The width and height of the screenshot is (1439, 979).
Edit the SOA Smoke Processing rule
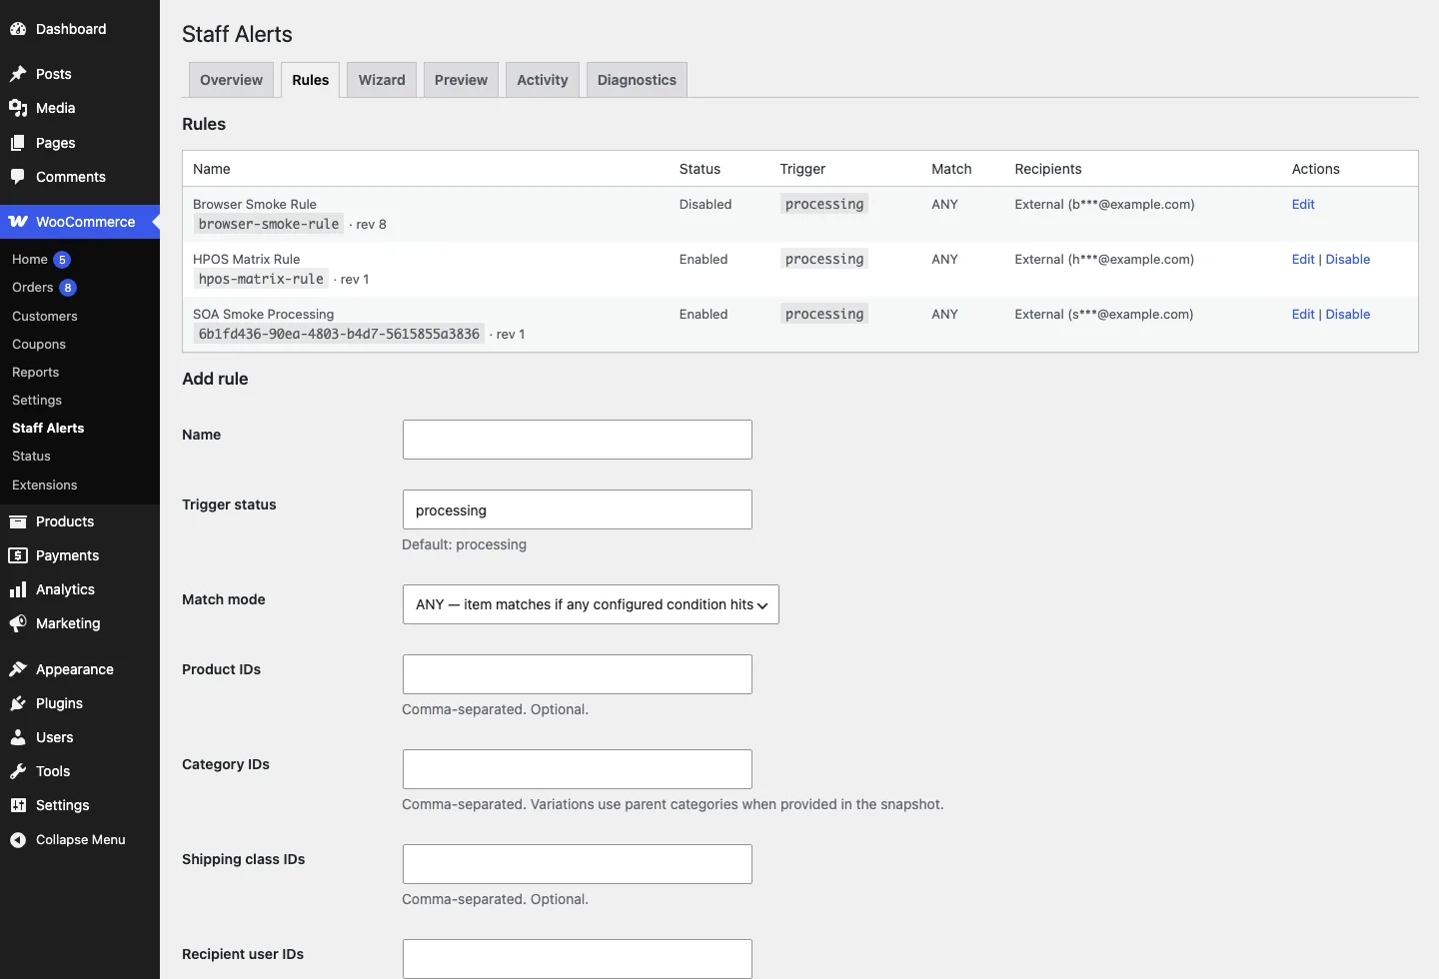(x=1303, y=314)
